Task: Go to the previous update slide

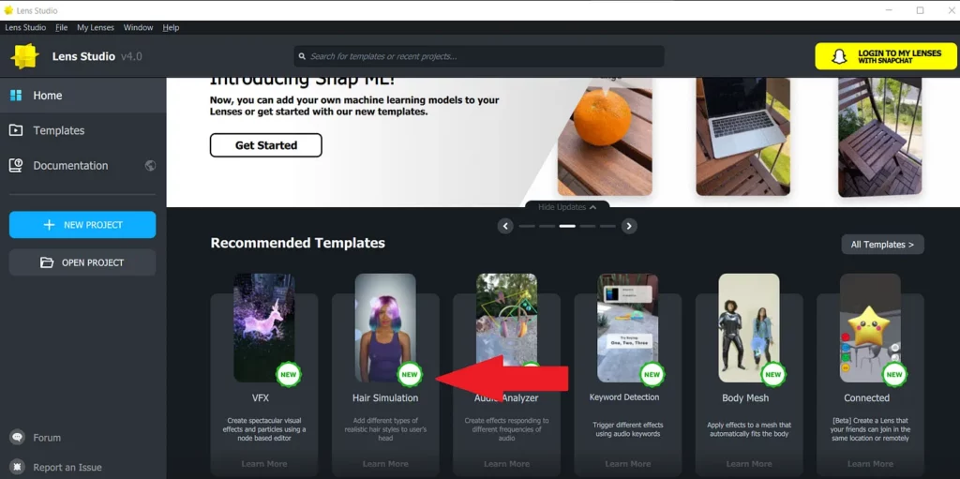Action: click(x=505, y=226)
